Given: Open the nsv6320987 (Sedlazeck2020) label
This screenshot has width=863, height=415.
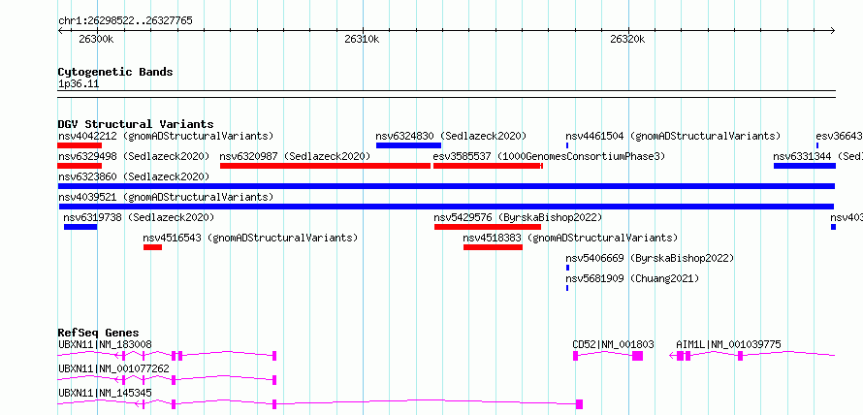Looking at the screenshot, I should 295,156.
